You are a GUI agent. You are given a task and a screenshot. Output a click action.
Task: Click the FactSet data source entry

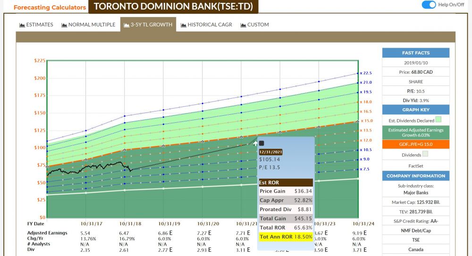pyautogui.click(x=415, y=165)
